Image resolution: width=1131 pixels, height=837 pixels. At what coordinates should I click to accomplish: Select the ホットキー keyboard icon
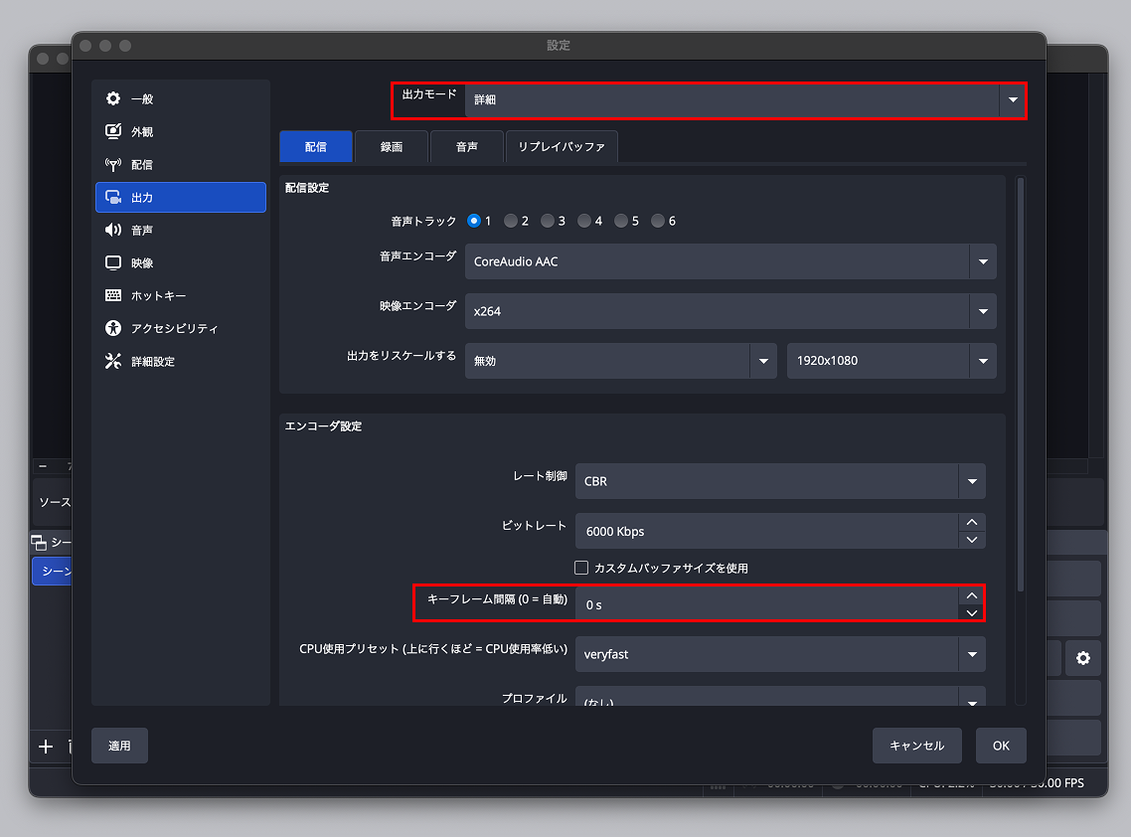[x=113, y=296]
